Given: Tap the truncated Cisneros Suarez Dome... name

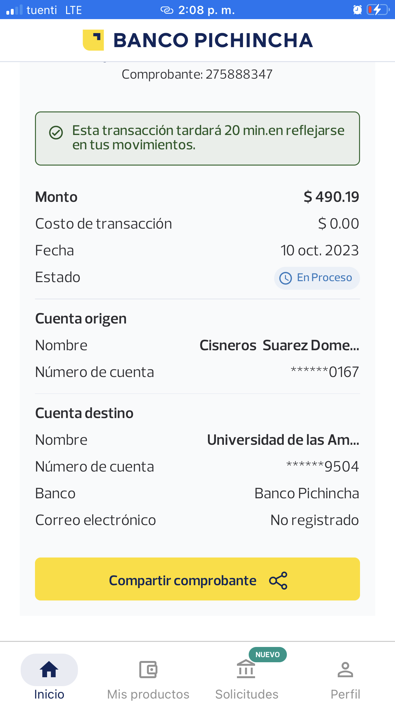Looking at the screenshot, I should point(279,345).
